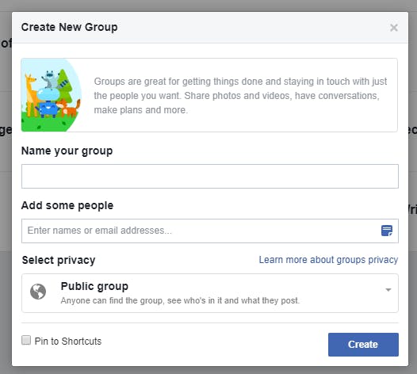Click the blue Create button

[363, 345]
